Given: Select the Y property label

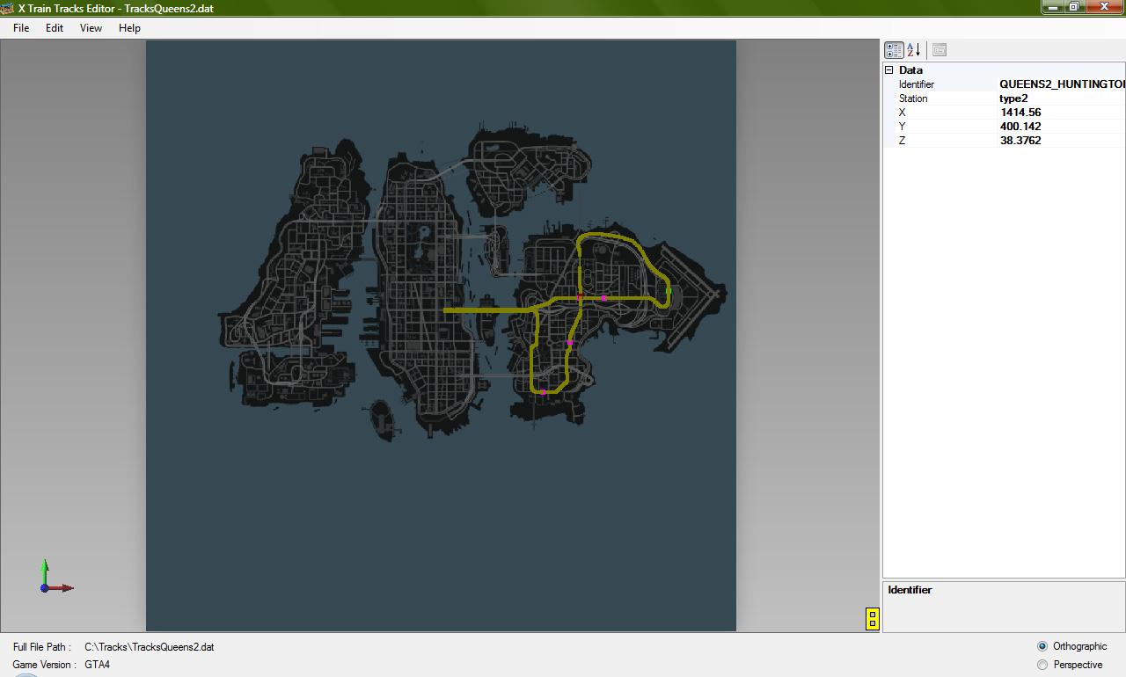Looking at the screenshot, I should 902,127.
